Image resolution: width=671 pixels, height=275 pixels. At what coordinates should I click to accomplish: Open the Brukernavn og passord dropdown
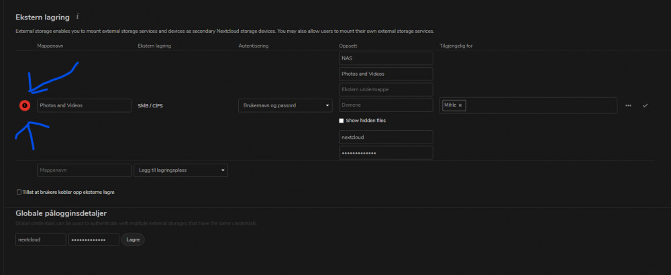[x=285, y=105]
